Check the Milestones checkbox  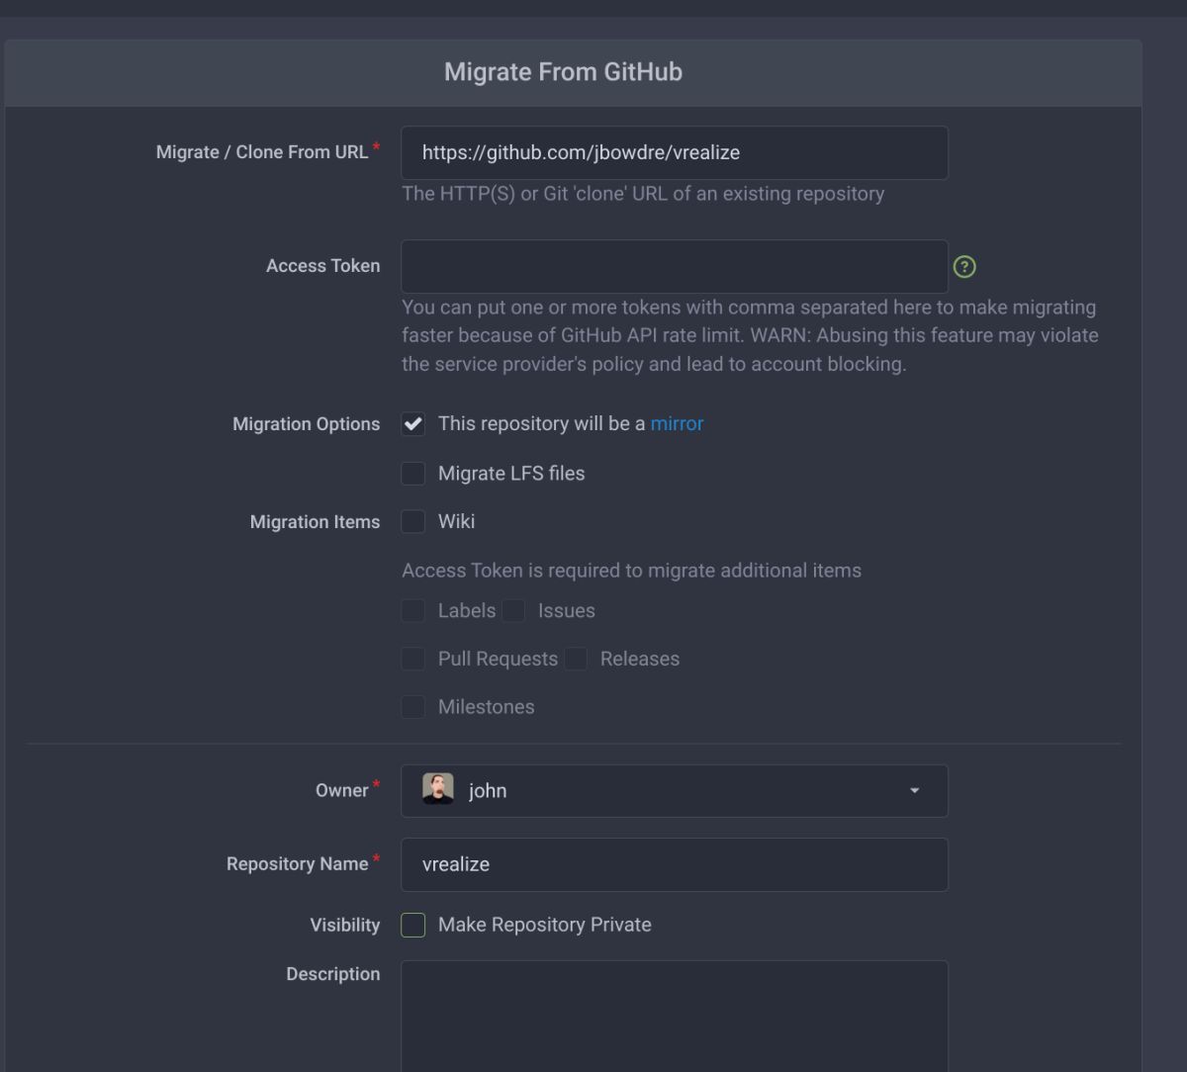click(x=412, y=707)
